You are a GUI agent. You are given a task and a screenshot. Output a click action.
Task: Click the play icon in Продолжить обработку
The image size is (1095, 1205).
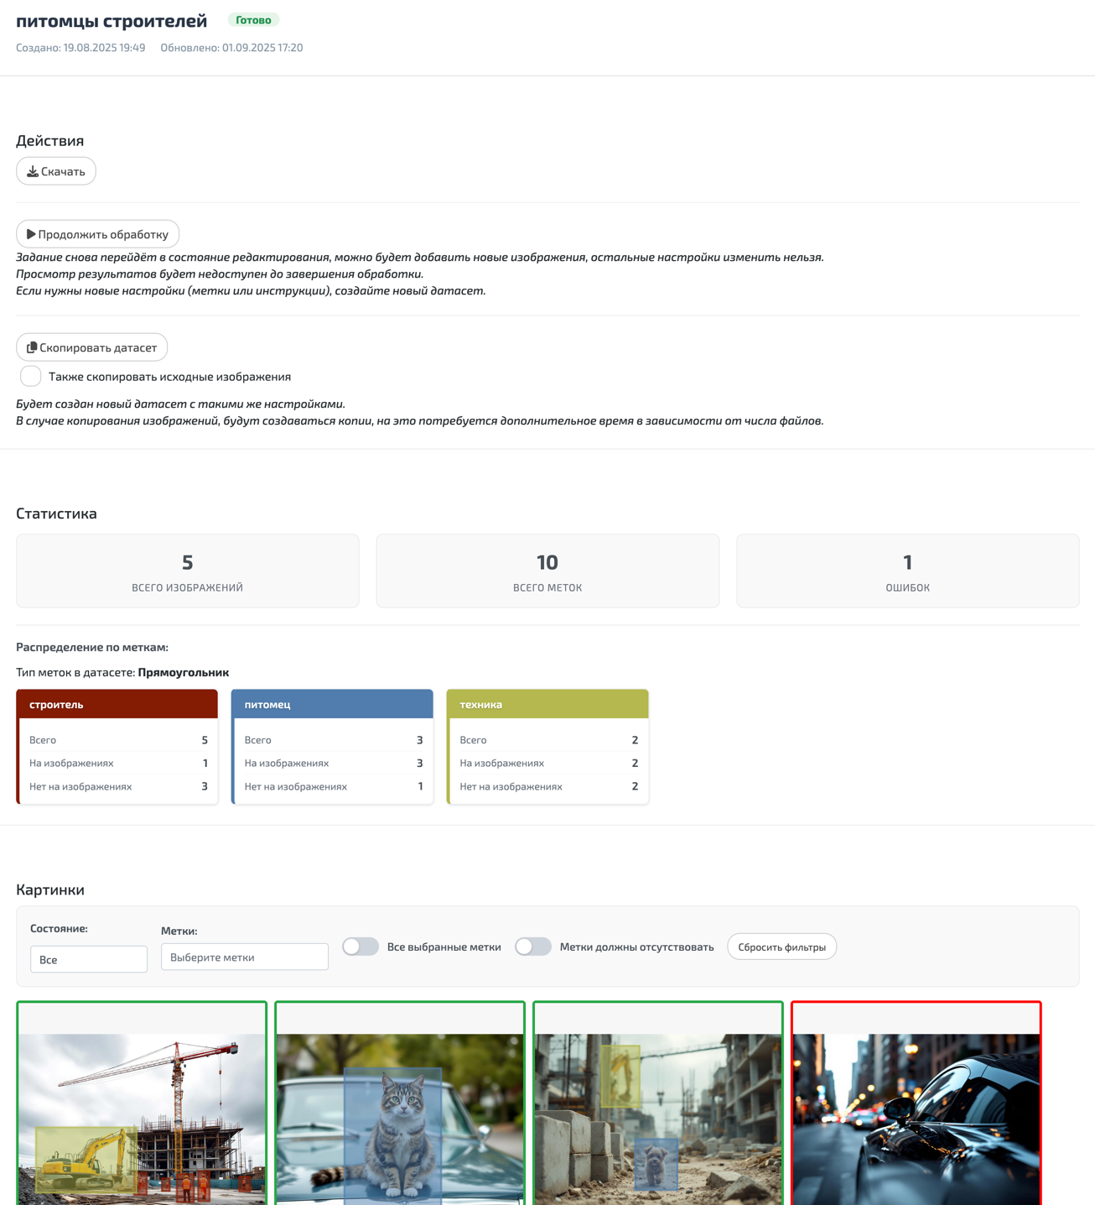click(31, 234)
